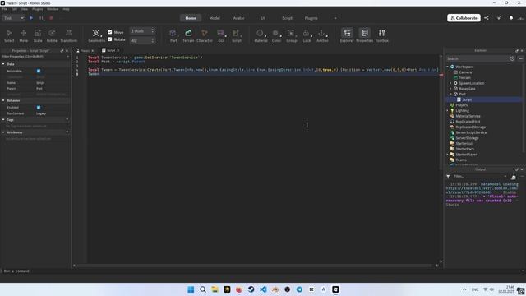Toggle Anchor on the selection
Screen dimensions: 526x296
(322, 35)
